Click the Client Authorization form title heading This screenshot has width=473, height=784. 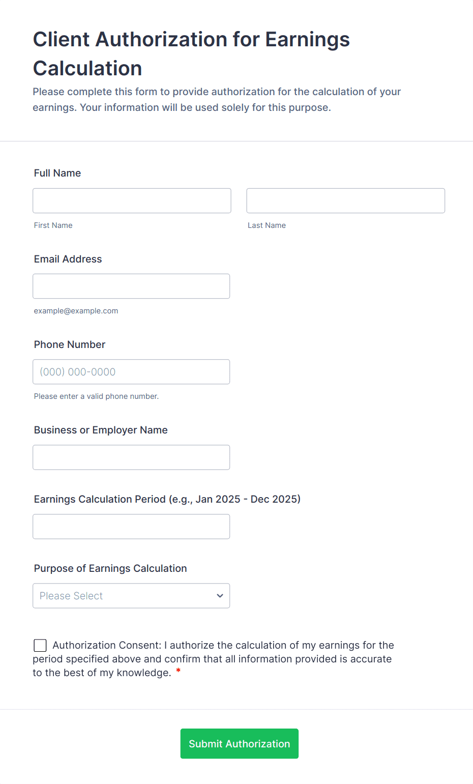point(191,53)
